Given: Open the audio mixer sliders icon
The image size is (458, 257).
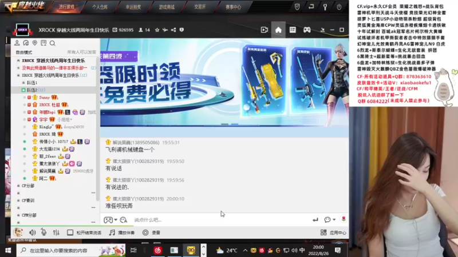Looking at the screenshot, I should point(56,232).
